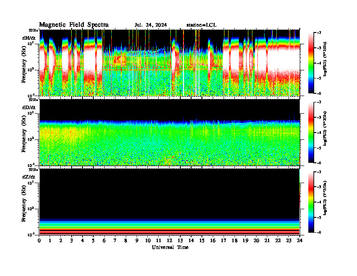Click the log(PSD) label beside dZ/dt colorbar
357x276 pixels.
coord(325,198)
